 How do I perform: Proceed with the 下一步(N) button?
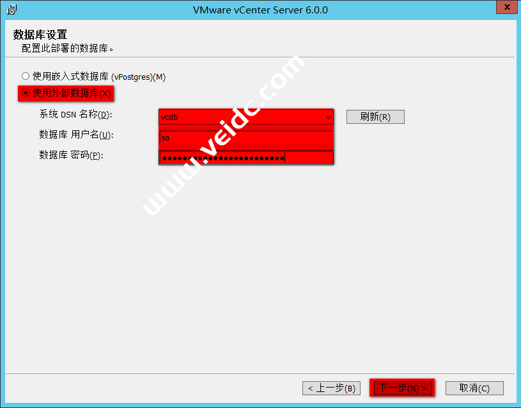point(402,388)
